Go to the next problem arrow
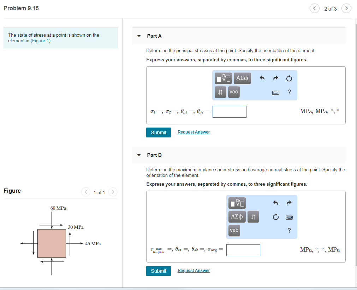The width and height of the screenshot is (357, 290). pos(346,8)
